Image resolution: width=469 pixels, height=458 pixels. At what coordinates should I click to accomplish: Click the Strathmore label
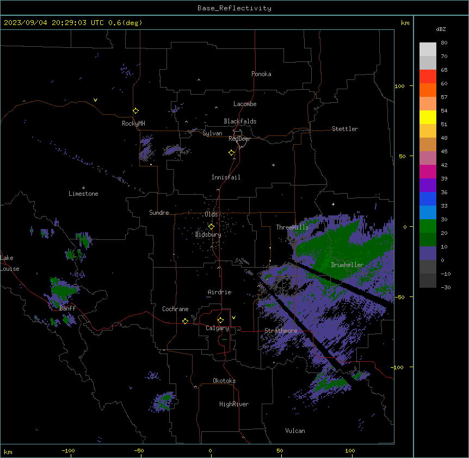281,331
